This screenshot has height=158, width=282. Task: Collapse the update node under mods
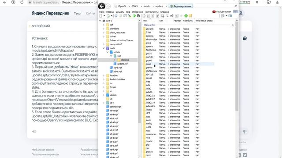click(x=108, y=52)
